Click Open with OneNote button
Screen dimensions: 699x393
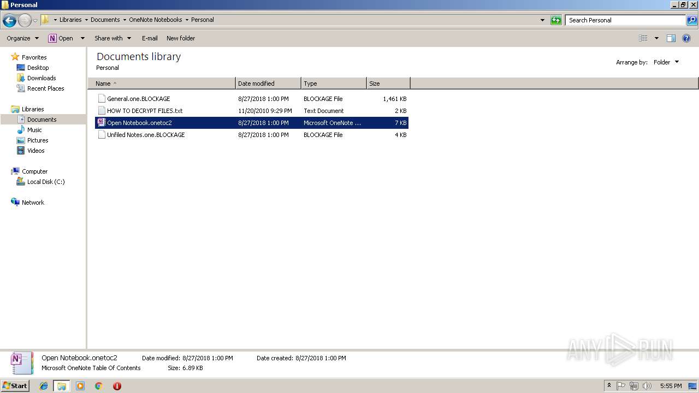pos(61,38)
